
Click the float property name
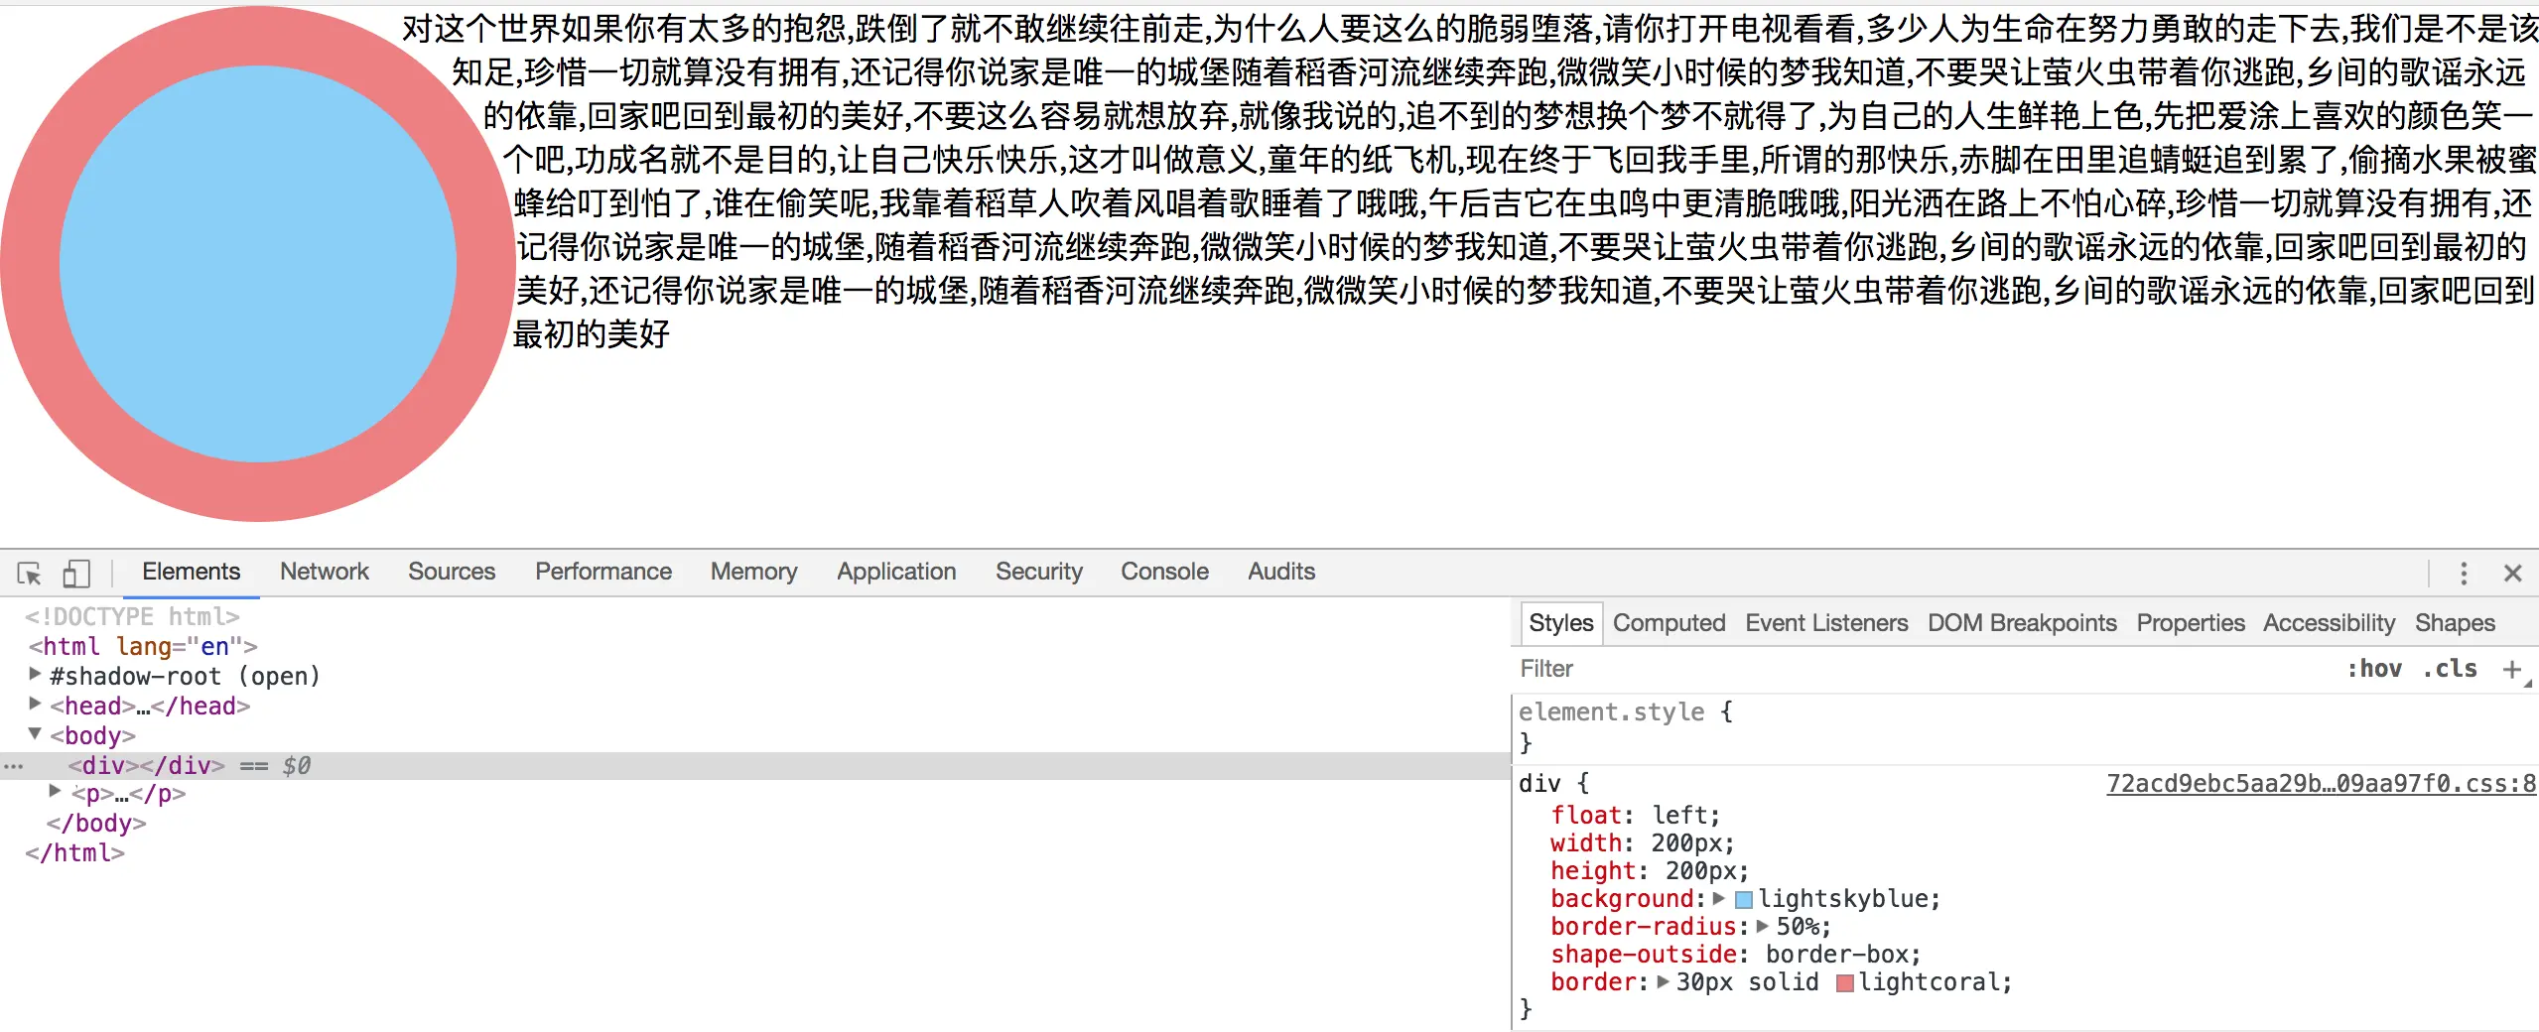(1586, 816)
